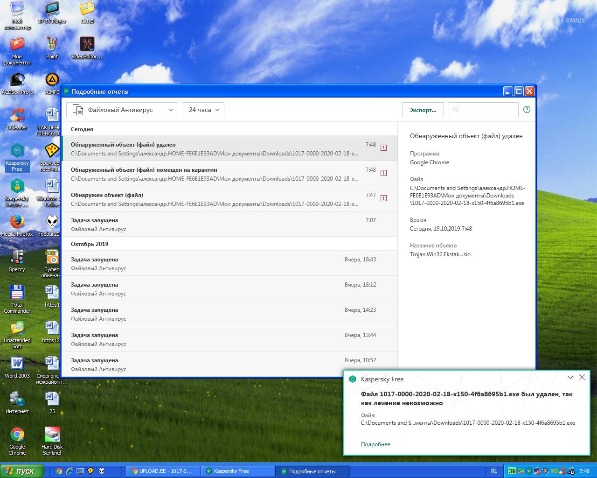Select the Kaspersky Free desktop icon

[17, 157]
